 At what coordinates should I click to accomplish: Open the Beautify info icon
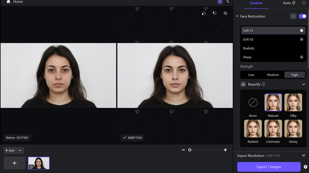[263, 84]
